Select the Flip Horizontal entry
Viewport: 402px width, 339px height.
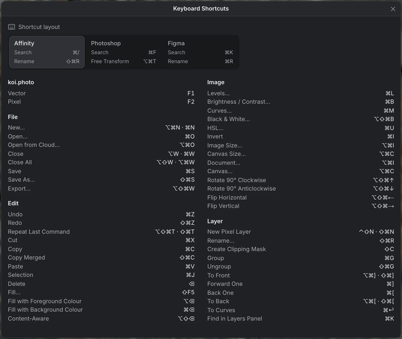(300, 197)
